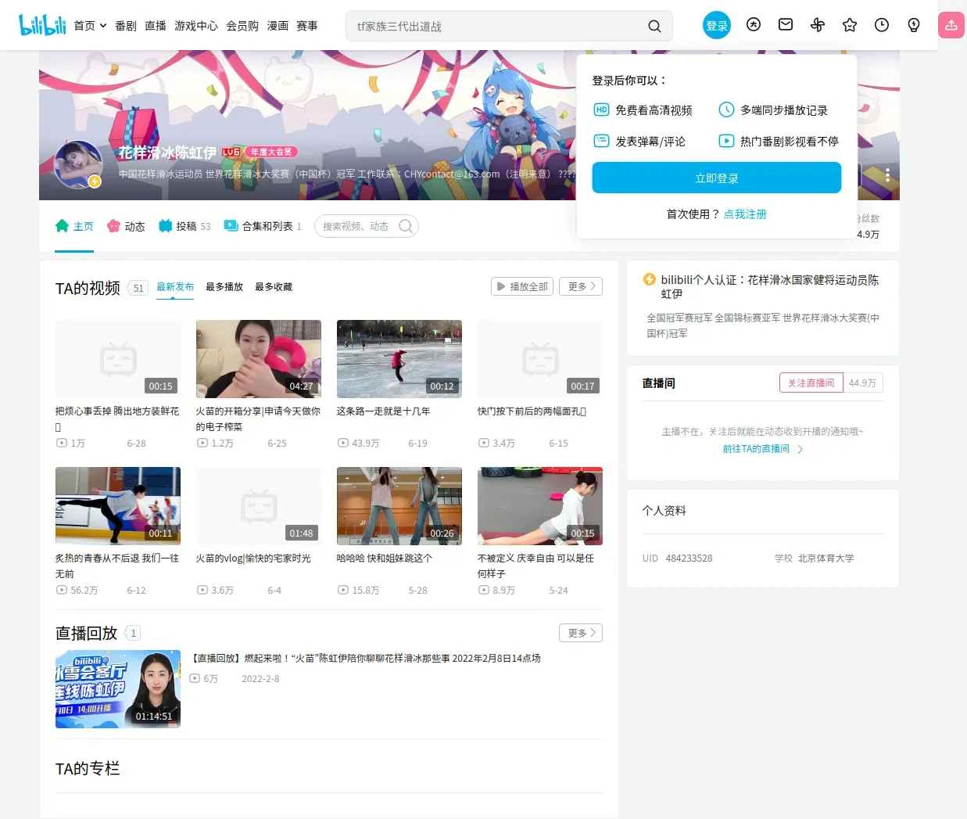
Task: Open video 炙热的青春从不后退 thumbnail
Action: tap(118, 506)
